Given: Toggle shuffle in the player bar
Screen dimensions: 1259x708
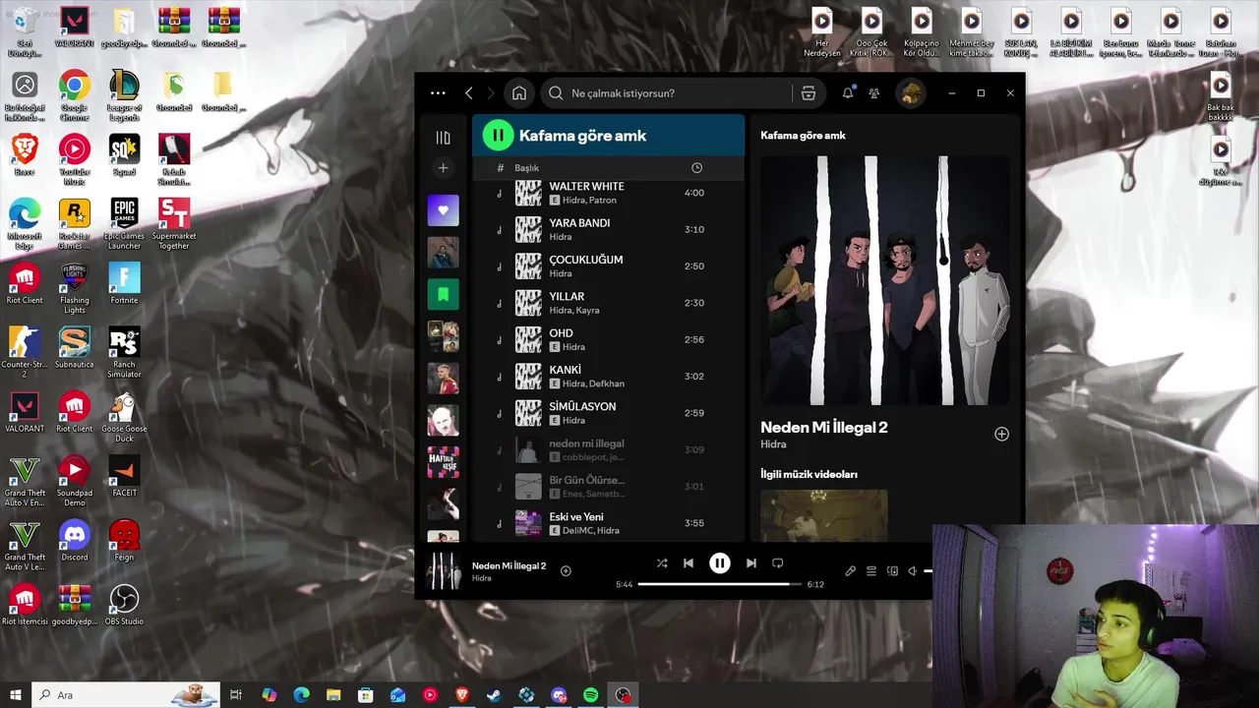Looking at the screenshot, I should (662, 563).
